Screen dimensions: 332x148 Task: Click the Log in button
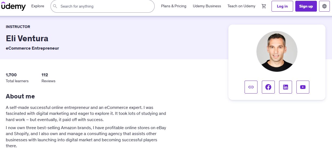[282, 6]
